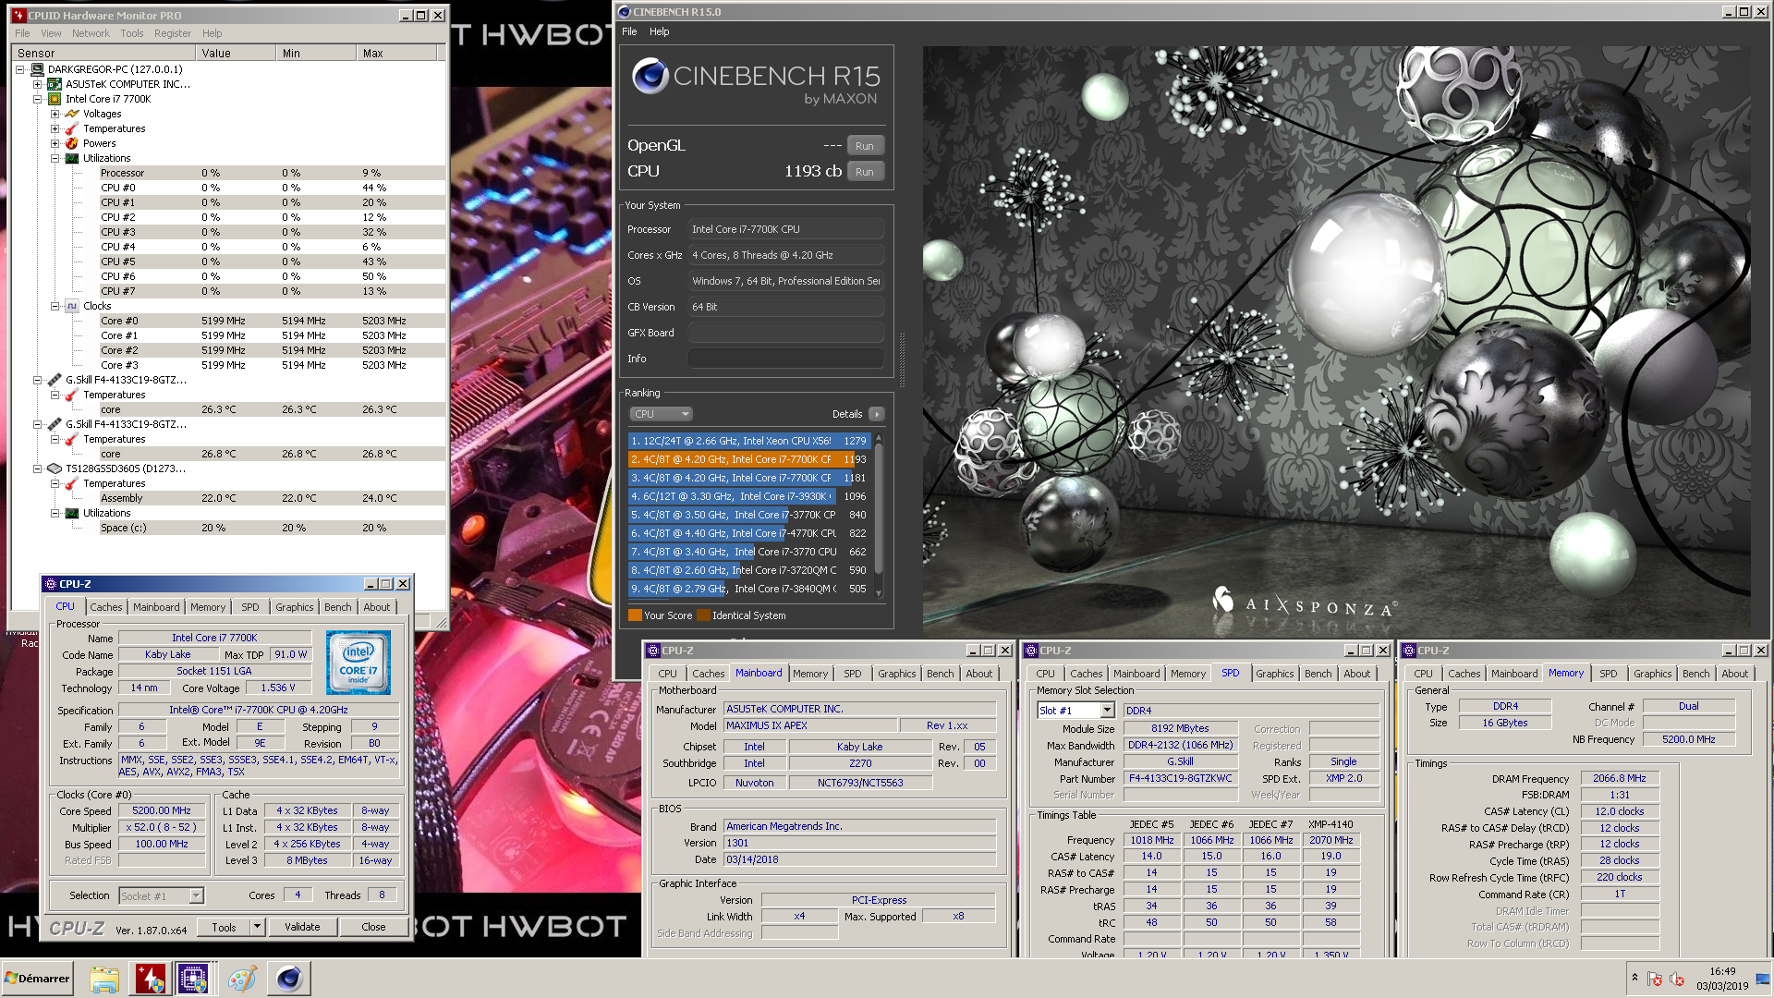The width and height of the screenshot is (1774, 998).
Task: Click the Powers flame icon
Action: pos(72,143)
